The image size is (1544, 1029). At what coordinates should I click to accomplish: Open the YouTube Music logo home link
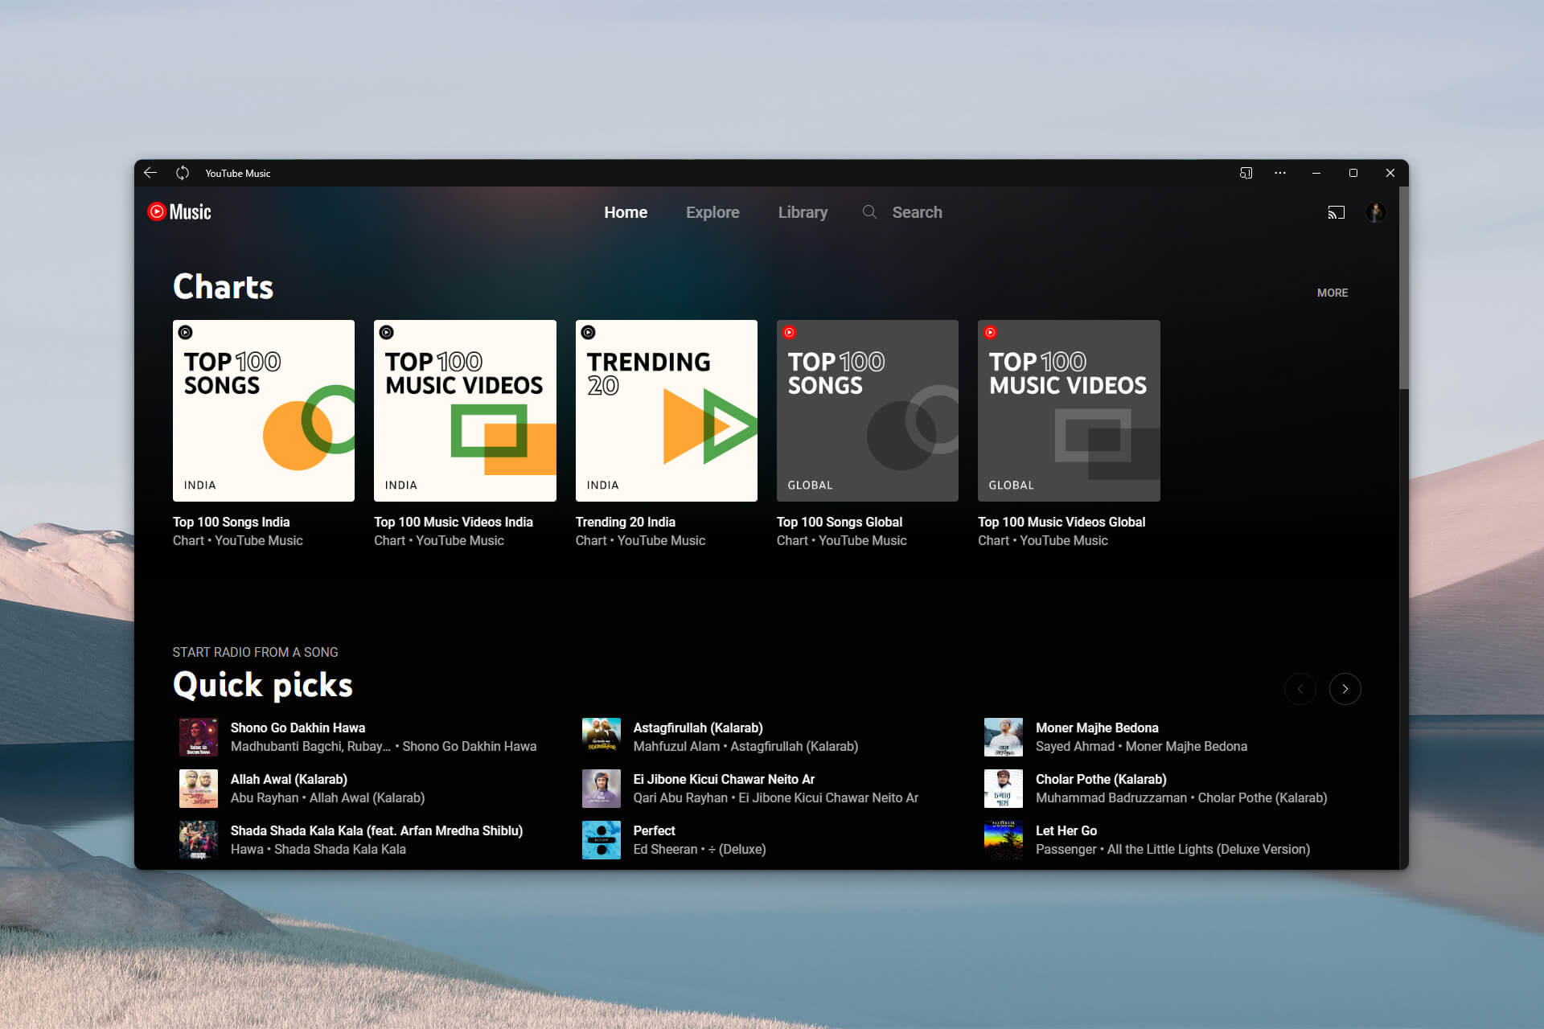click(179, 211)
